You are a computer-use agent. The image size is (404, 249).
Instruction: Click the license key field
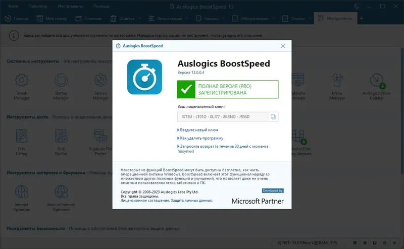pos(223,117)
